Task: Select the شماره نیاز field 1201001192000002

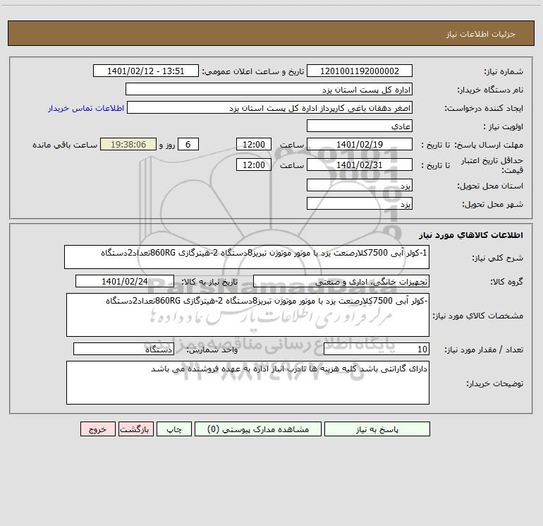Action: (360, 71)
